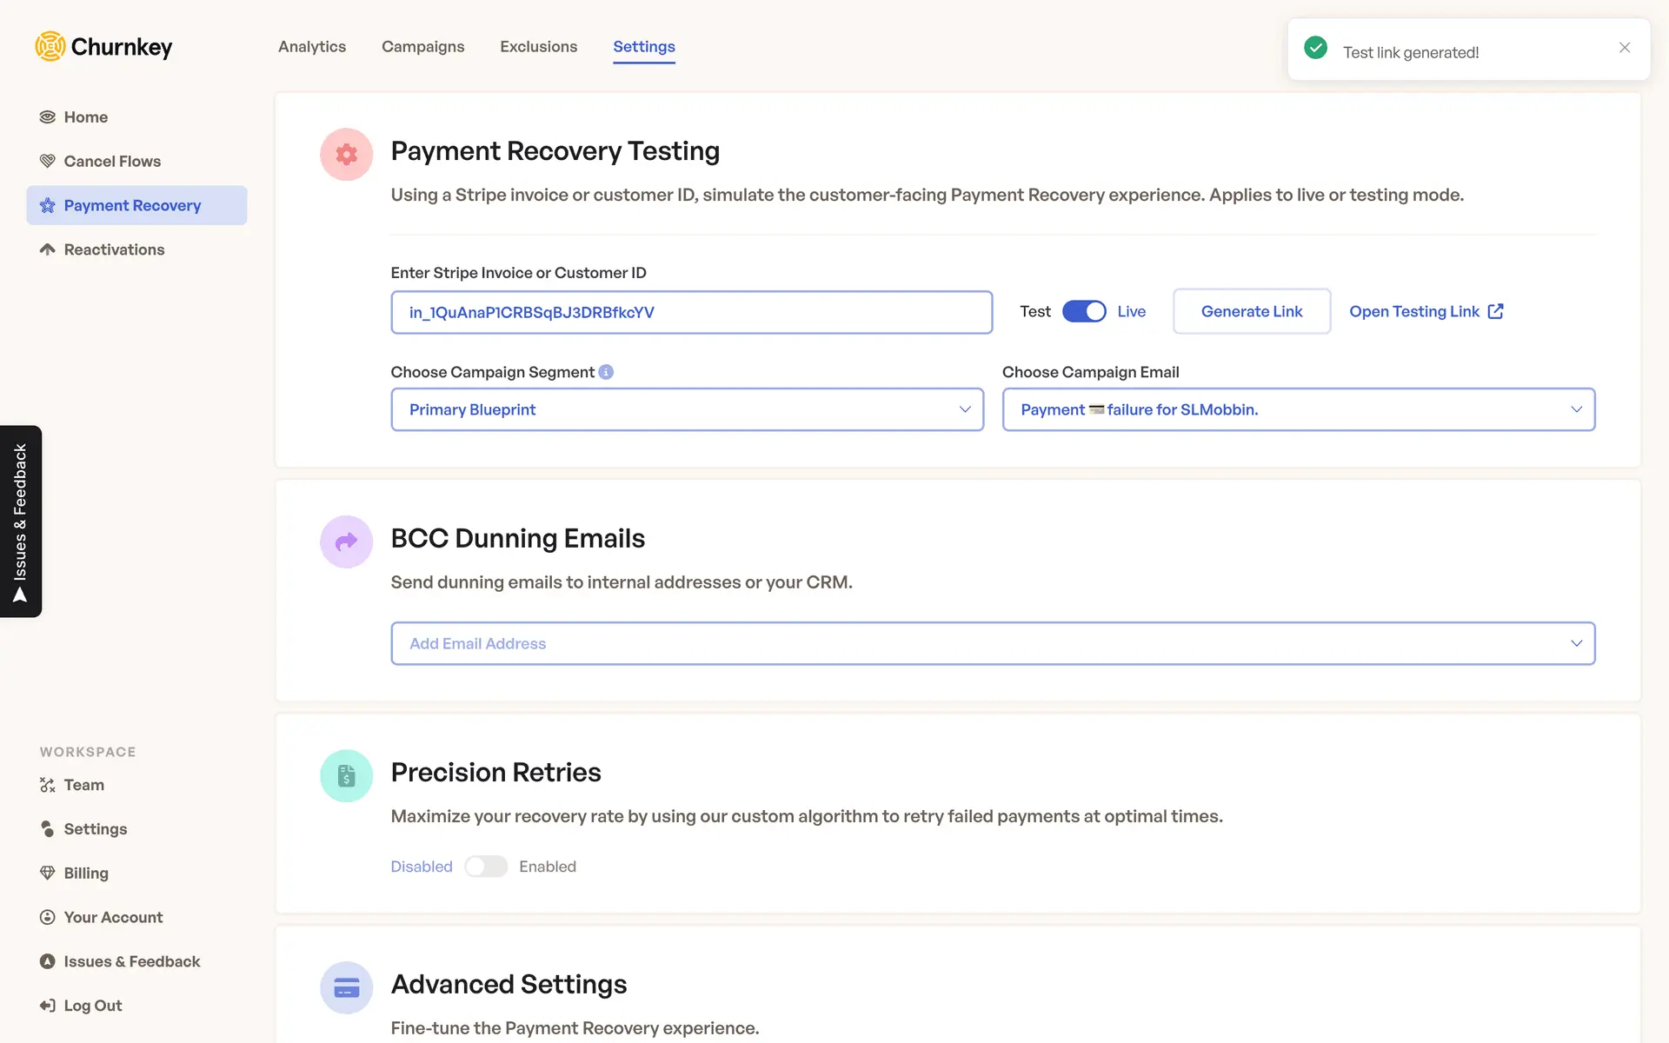Click the info icon beside Campaign Segment

[x=606, y=372]
